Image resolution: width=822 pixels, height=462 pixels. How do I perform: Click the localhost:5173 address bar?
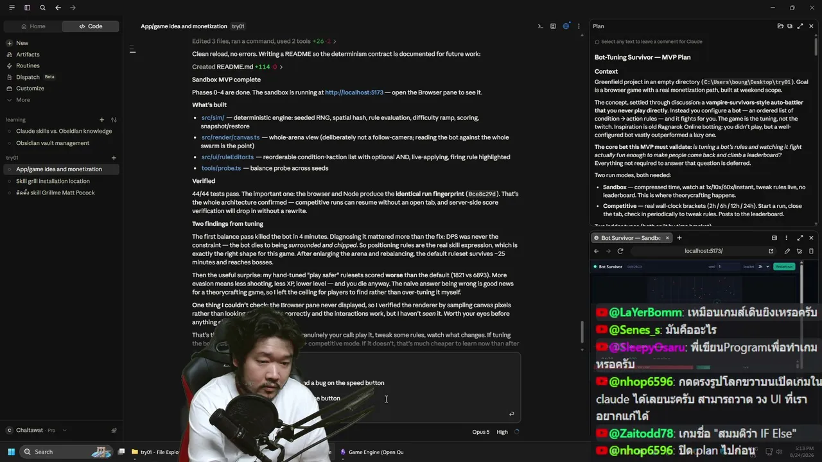pyautogui.click(x=703, y=251)
